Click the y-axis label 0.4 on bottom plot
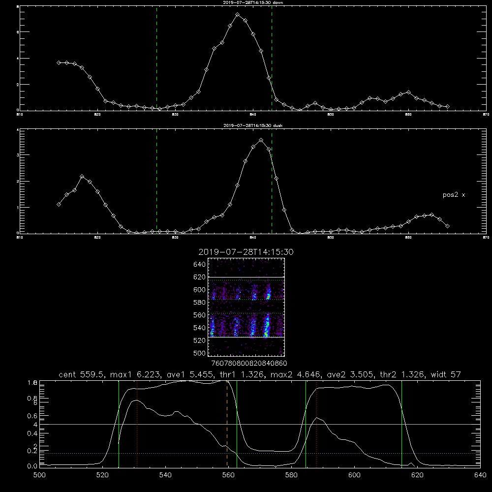The width and height of the screenshot is (492, 492). coord(32,433)
